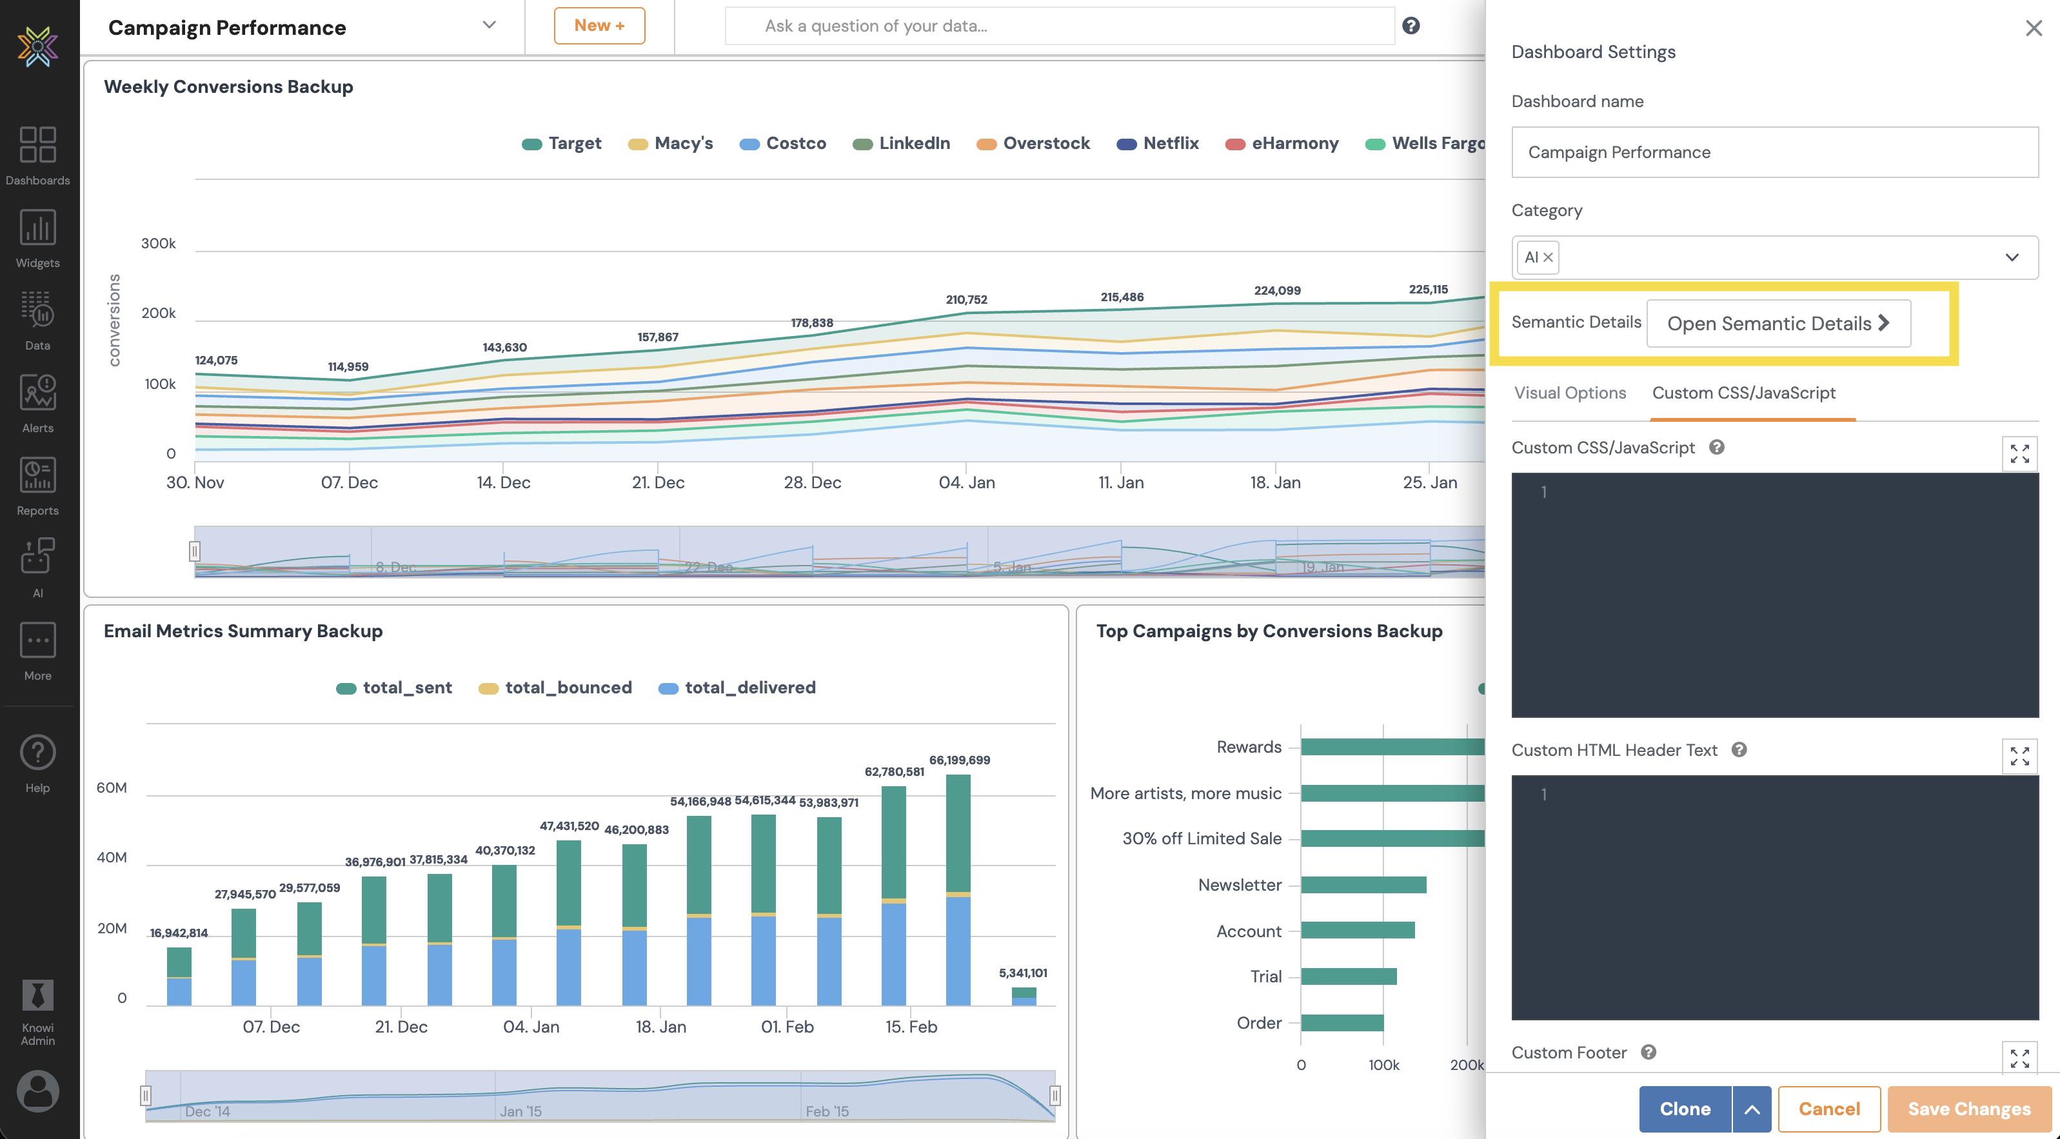Image resolution: width=2060 pixels, height=1139 pixels.
Task: Show help for Custom HTML Header Text
Action: 1739,749
